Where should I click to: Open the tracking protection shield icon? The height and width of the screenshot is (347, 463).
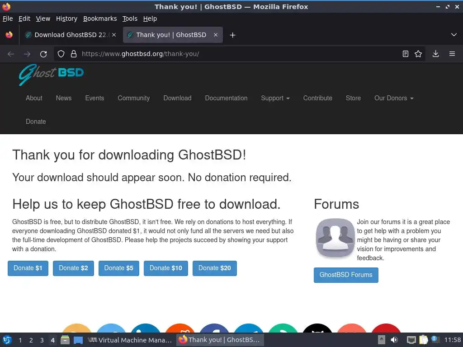[x=61, y=54]
